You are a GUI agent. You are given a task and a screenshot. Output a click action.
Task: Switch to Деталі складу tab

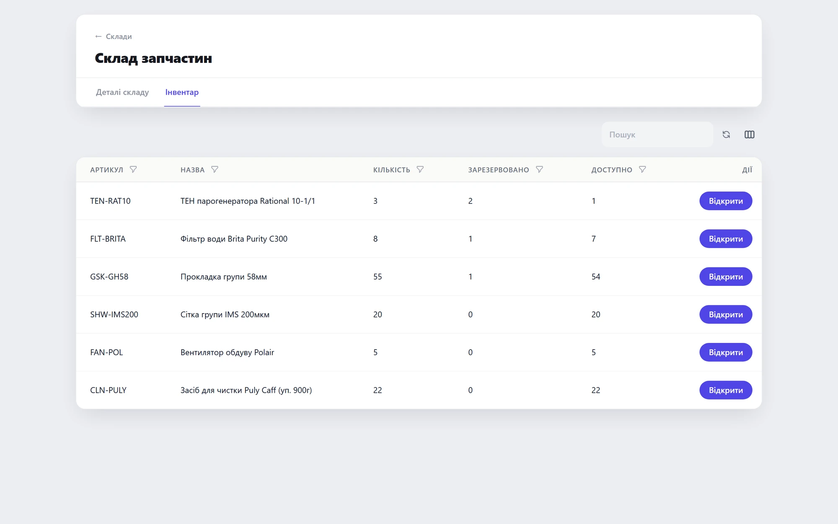(122, 92)
